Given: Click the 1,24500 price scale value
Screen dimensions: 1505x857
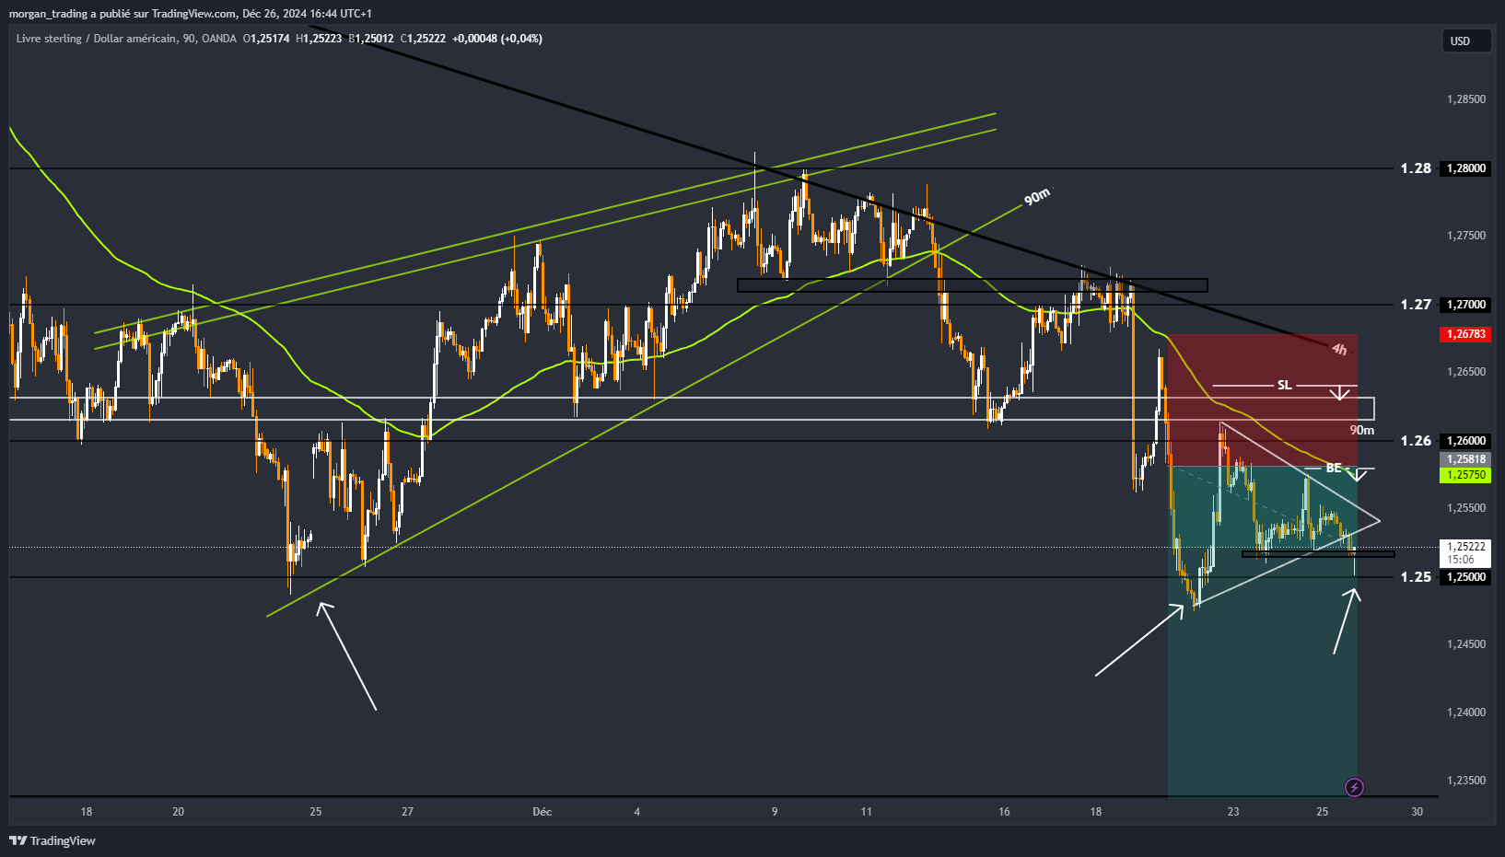Looking at the screenshot, I should click(x=1465, y=644).
